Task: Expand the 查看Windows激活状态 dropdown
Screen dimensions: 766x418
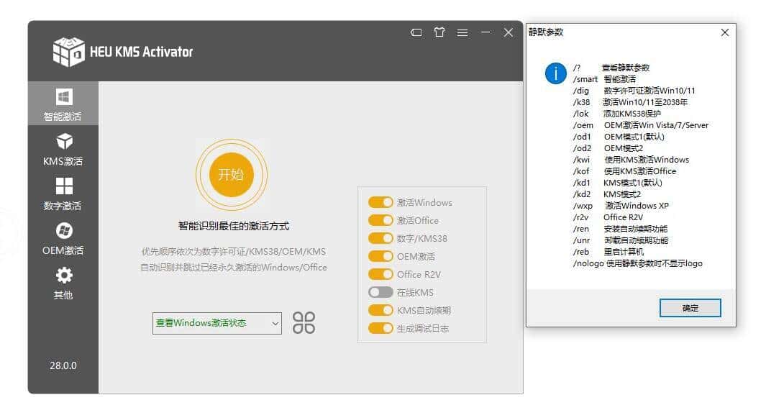Action: pyautogui.click(x=217, y=323)
